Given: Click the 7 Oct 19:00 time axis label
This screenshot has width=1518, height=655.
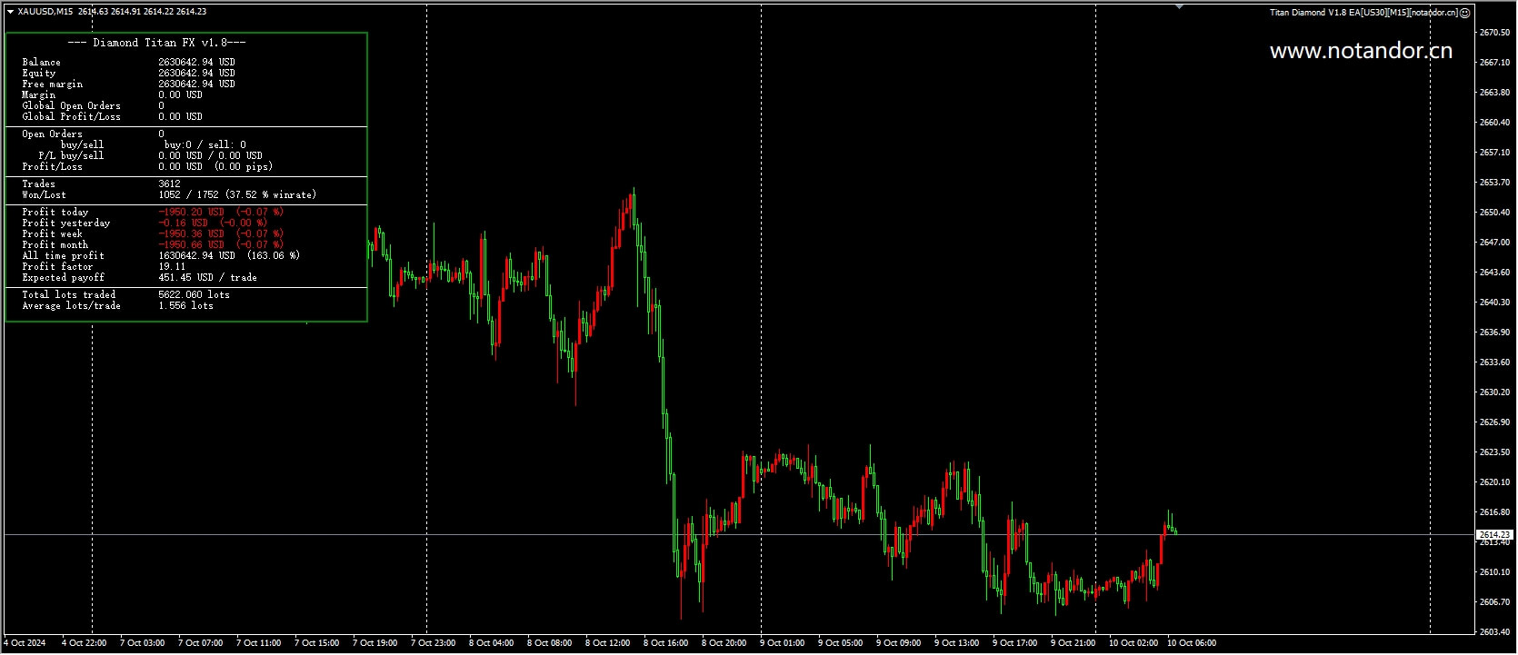Looking at the screenshot, I should point(375,643).
